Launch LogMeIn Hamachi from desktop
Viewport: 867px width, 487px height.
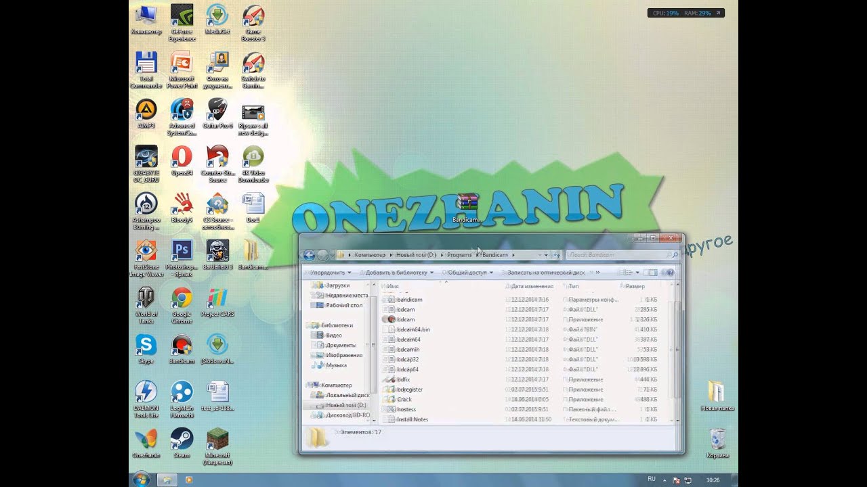pos(182,399)
